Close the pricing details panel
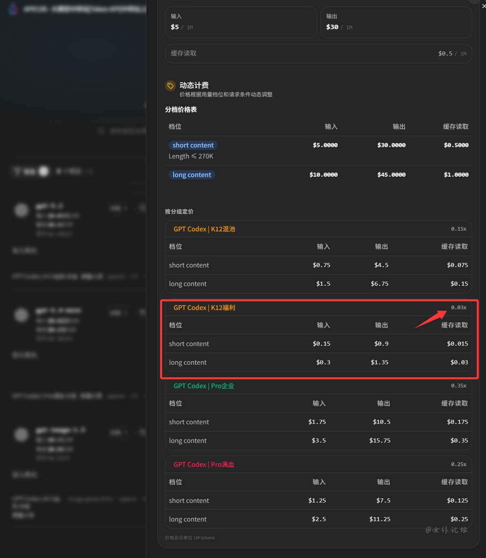486x558 pixels. 484,6
